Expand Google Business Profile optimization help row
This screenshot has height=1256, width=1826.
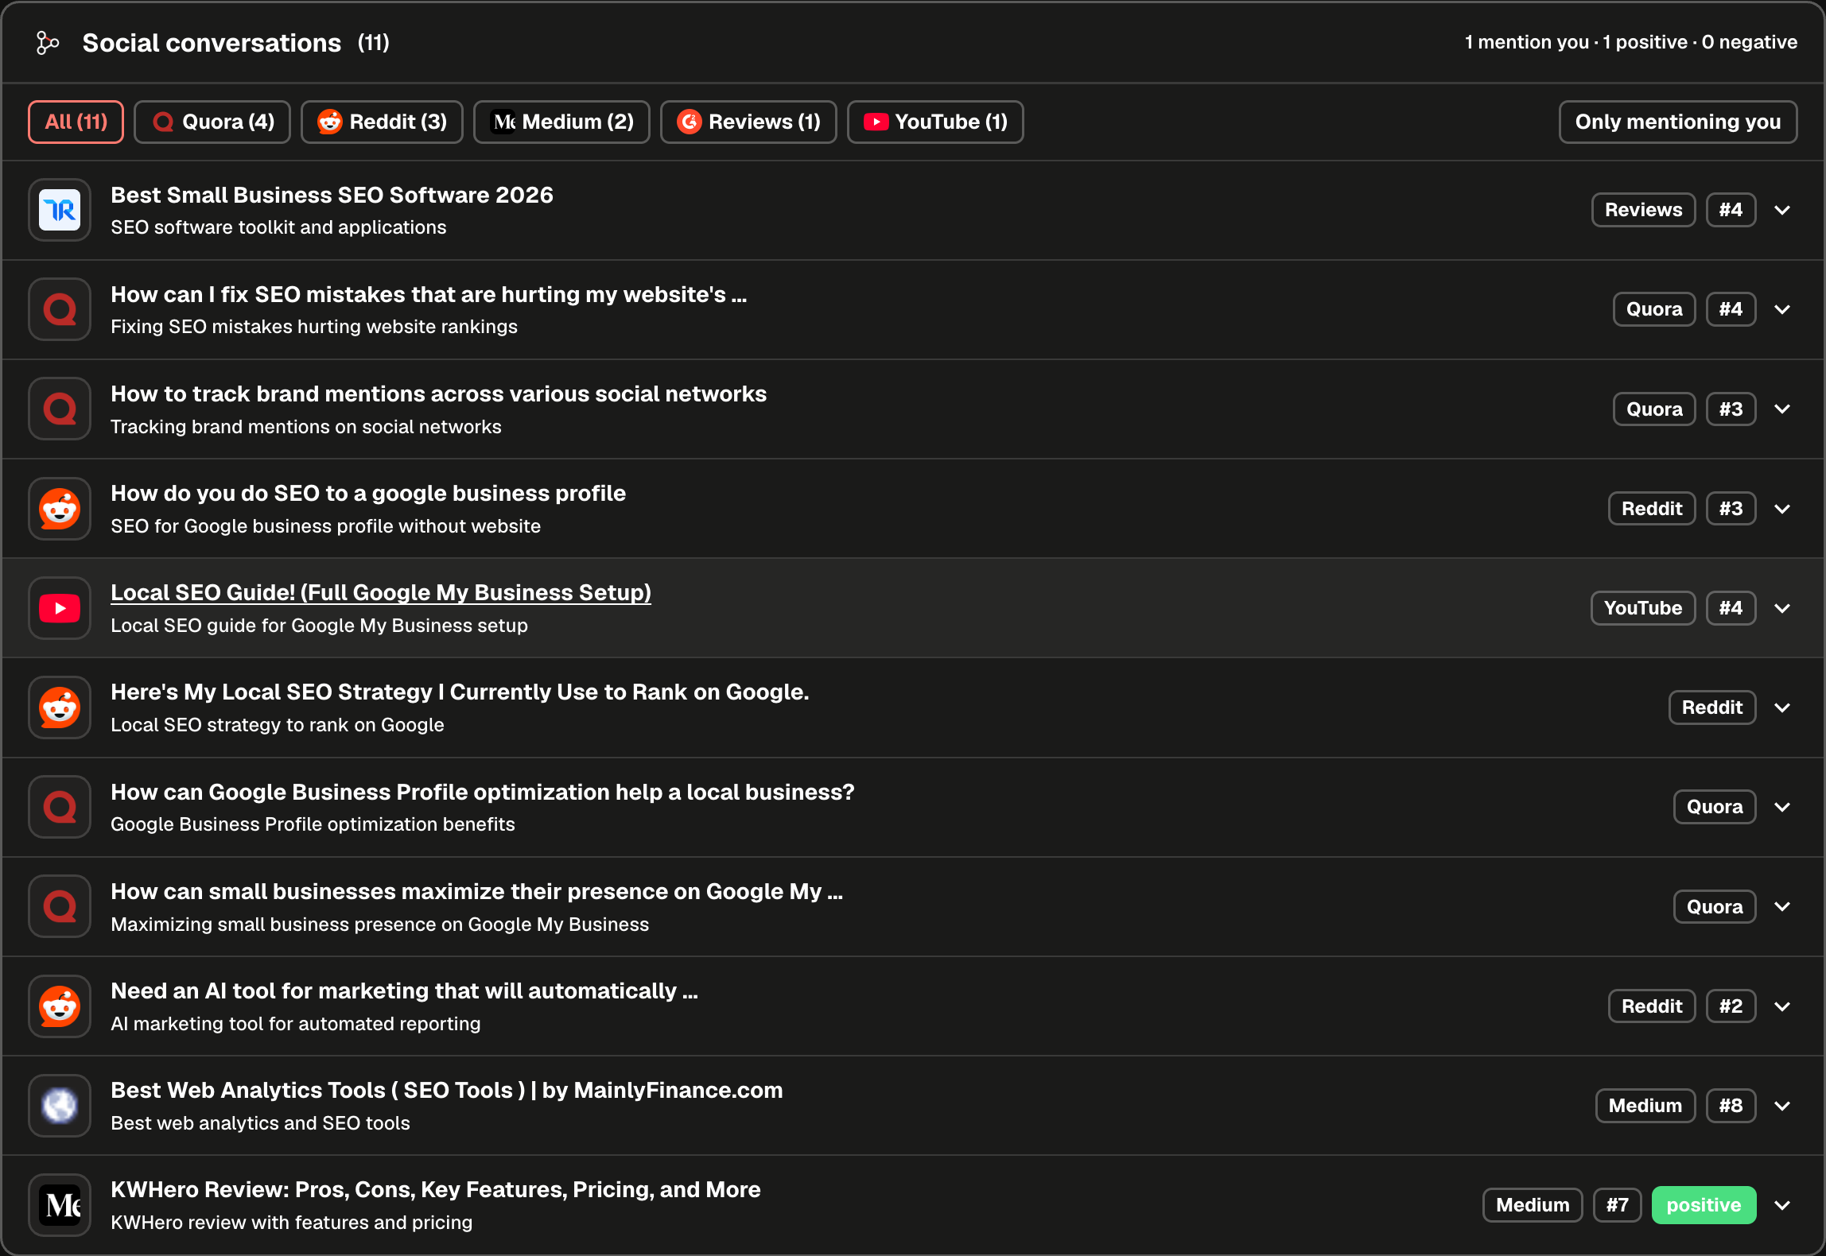1782,807
